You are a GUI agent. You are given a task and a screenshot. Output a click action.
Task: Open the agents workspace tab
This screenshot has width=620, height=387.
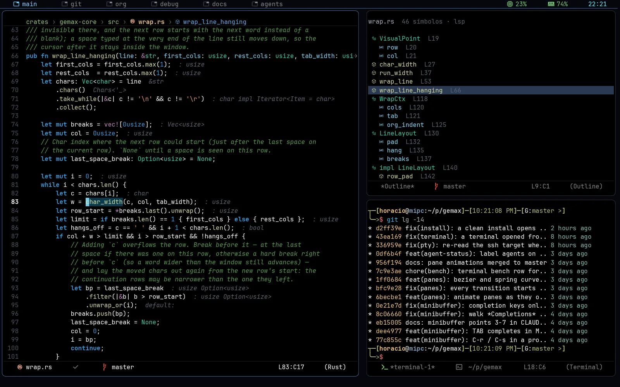[267, 4]
